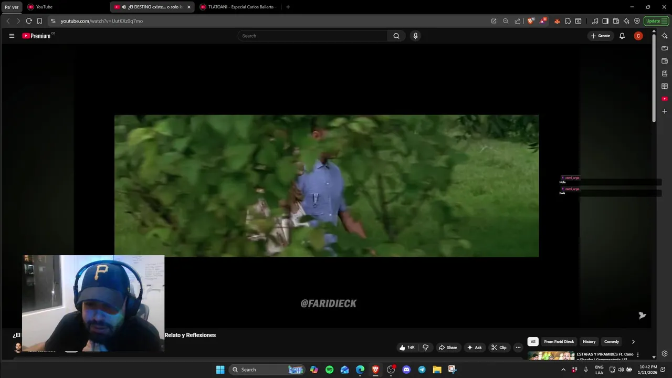
Task: Open taskbar volume control
Action: [x=621, y=370]
